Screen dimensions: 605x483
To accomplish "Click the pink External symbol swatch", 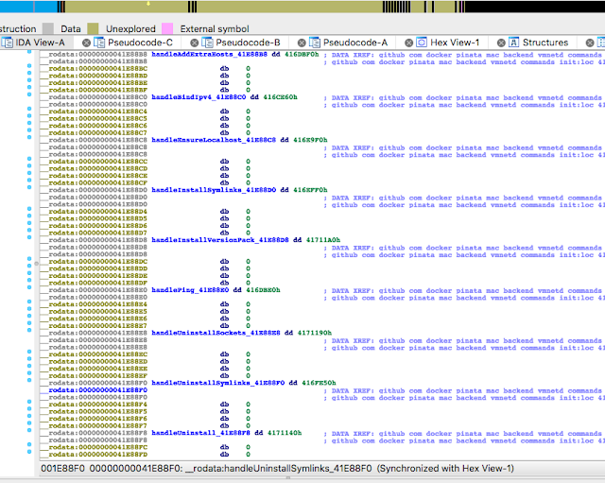I will click(167, 28).
